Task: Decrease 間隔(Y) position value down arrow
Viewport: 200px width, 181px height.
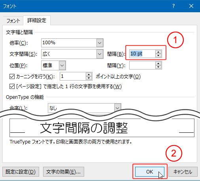Action: point(158,67)
